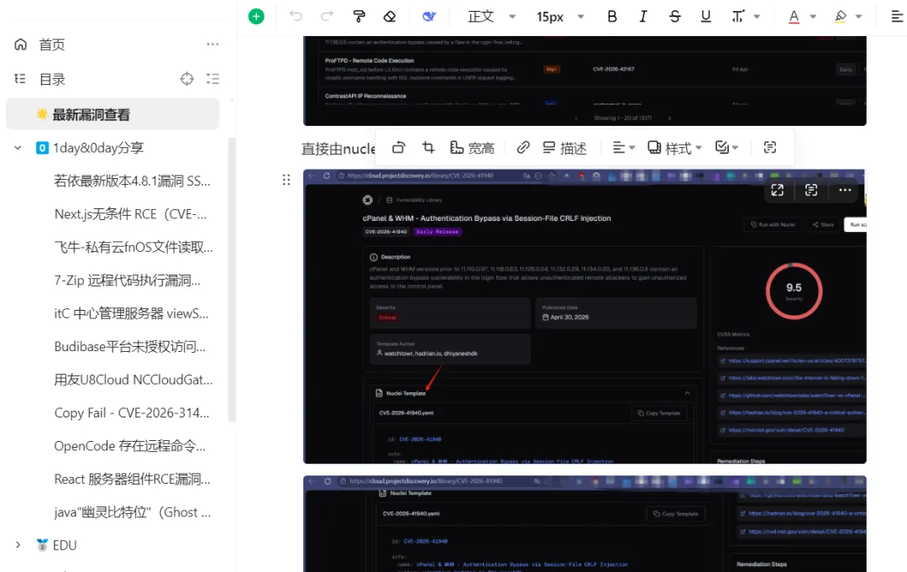Crop the selected image
Screen dimensions: 907x572
tap(428, 148)
